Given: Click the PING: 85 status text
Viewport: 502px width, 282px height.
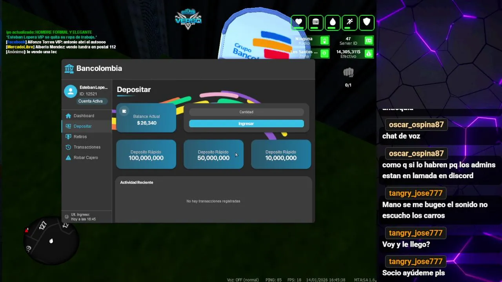Looking at the screenshot, I should (273, 280).
